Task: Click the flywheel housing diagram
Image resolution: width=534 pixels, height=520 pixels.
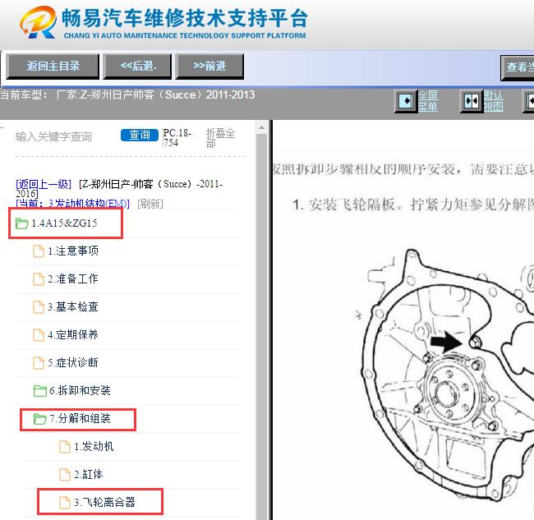Action: [444, 376]
